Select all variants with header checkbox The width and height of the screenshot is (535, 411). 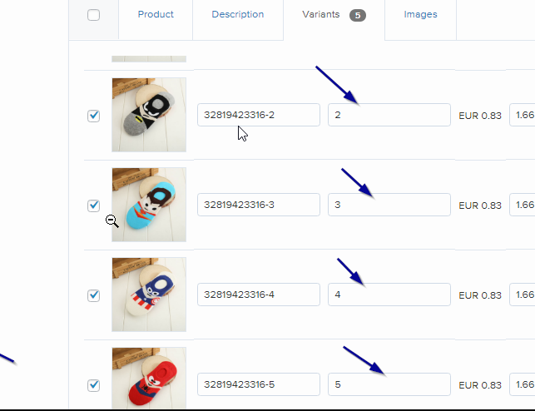pos(93,15)
